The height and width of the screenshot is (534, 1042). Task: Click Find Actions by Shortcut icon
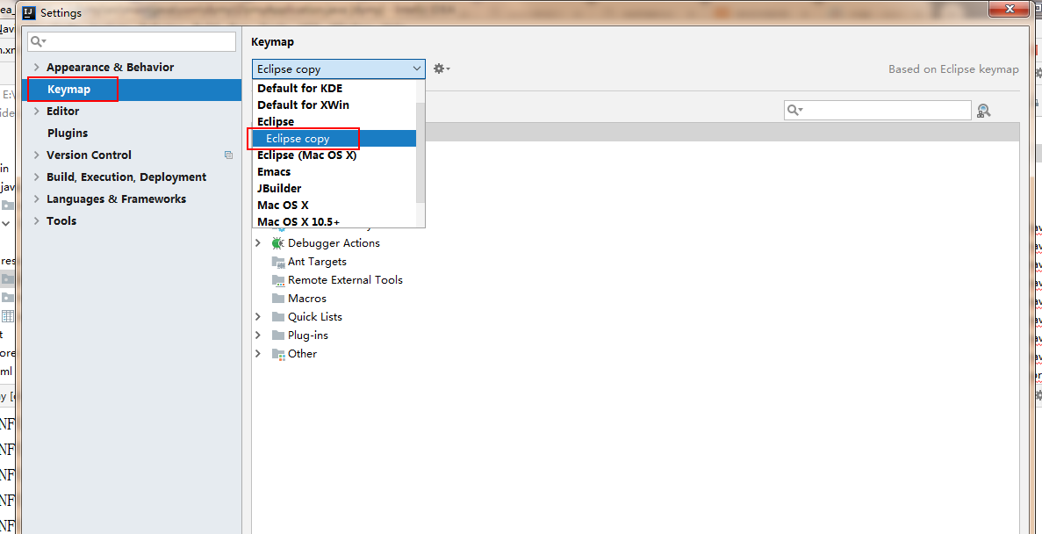[x=984, y=111]
